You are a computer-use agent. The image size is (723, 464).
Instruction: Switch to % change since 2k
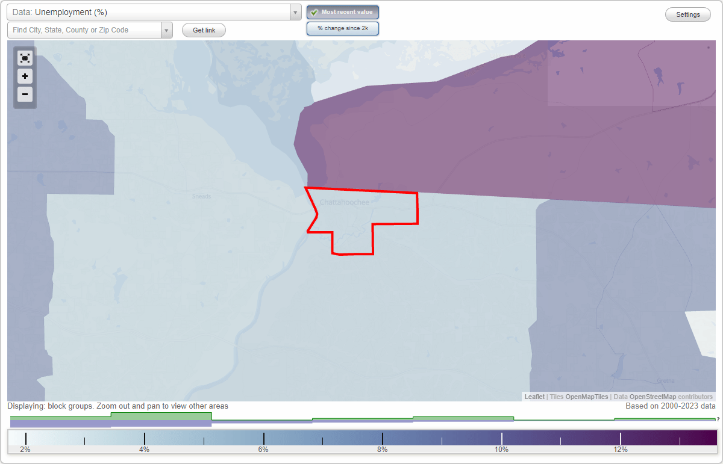pyautogui.click(x=343, y=28)
